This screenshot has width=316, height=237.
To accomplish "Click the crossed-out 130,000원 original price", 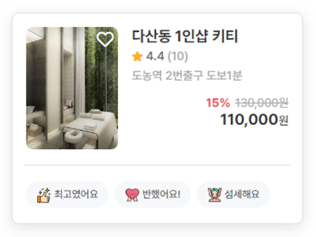I will click(262, 103).
